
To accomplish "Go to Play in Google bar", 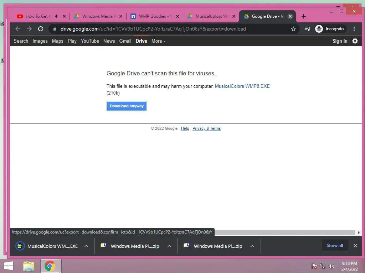I will [72, 41].
